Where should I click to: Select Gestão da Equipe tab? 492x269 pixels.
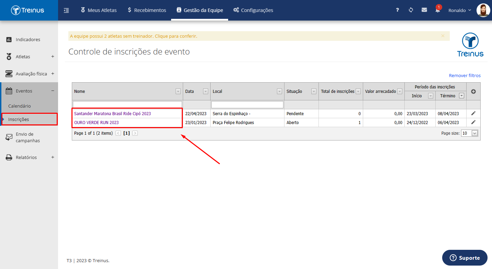point(200,10)
